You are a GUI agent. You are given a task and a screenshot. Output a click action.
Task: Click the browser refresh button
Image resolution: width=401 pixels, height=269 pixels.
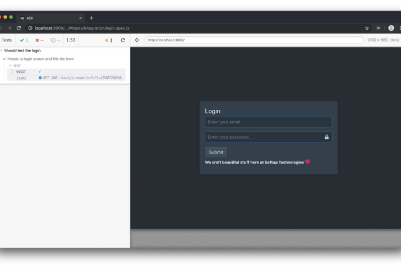pos(19,28)
